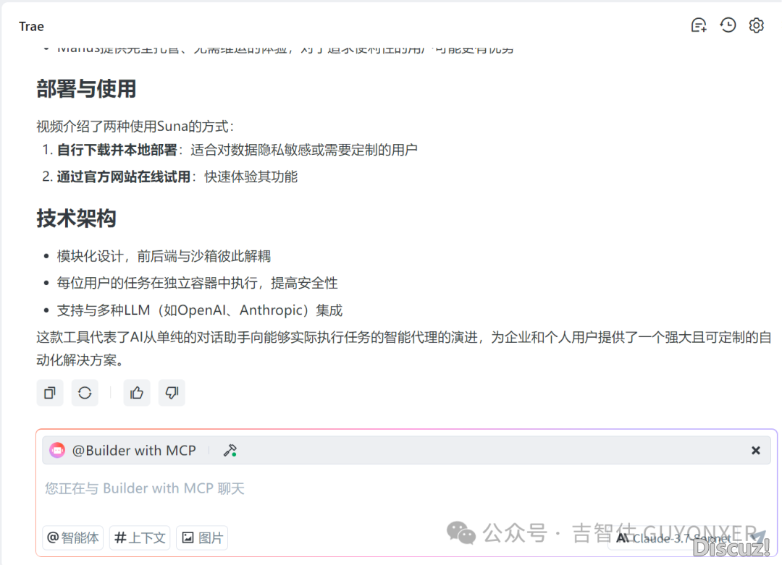Start a new chat with the plus icon

[699, 25]
